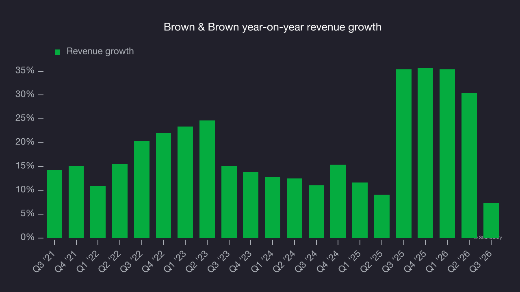
Task: Select the chart title Brown & Brown year-on-year revenue growth
Action: point(273,27)
